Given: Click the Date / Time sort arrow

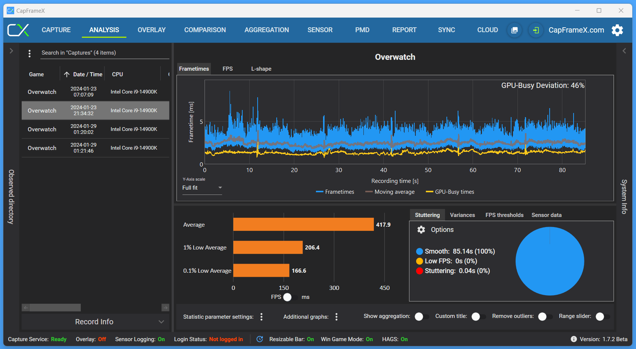Looking at the screenshot, I should coord(67,74).
